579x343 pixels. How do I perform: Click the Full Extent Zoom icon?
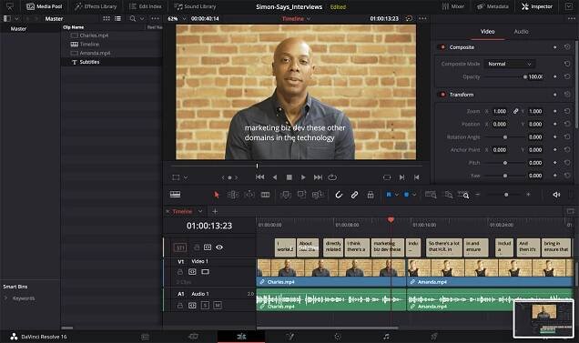pos(431,195)
